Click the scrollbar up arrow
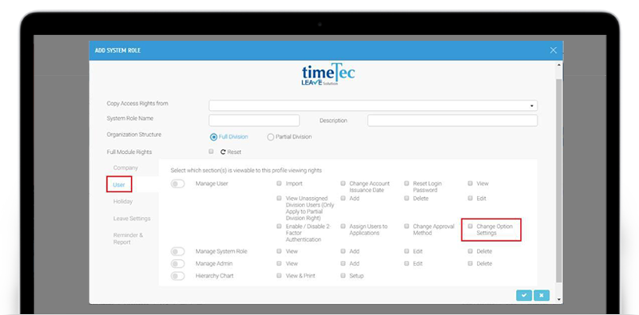The image size is (639, 315). pos(558,65)
